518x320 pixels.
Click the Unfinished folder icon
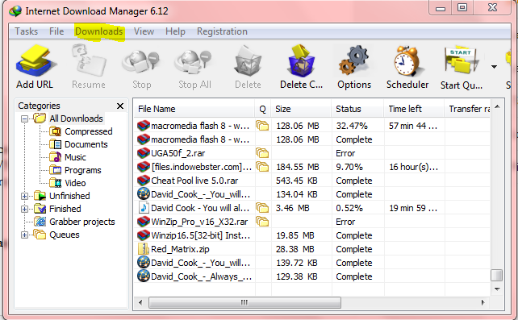click(40, 196)
